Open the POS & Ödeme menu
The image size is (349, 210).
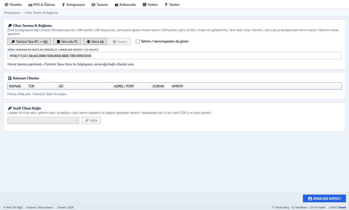pyautogui.click(x=42, y=5)
